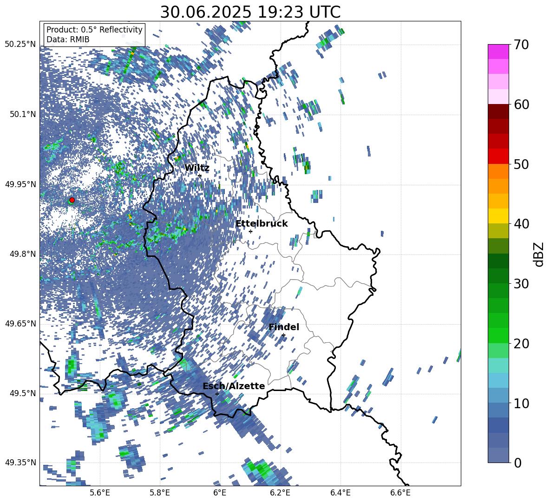Click the 6°E longitude label
This screenshot has height=502, width=550.
220,493
